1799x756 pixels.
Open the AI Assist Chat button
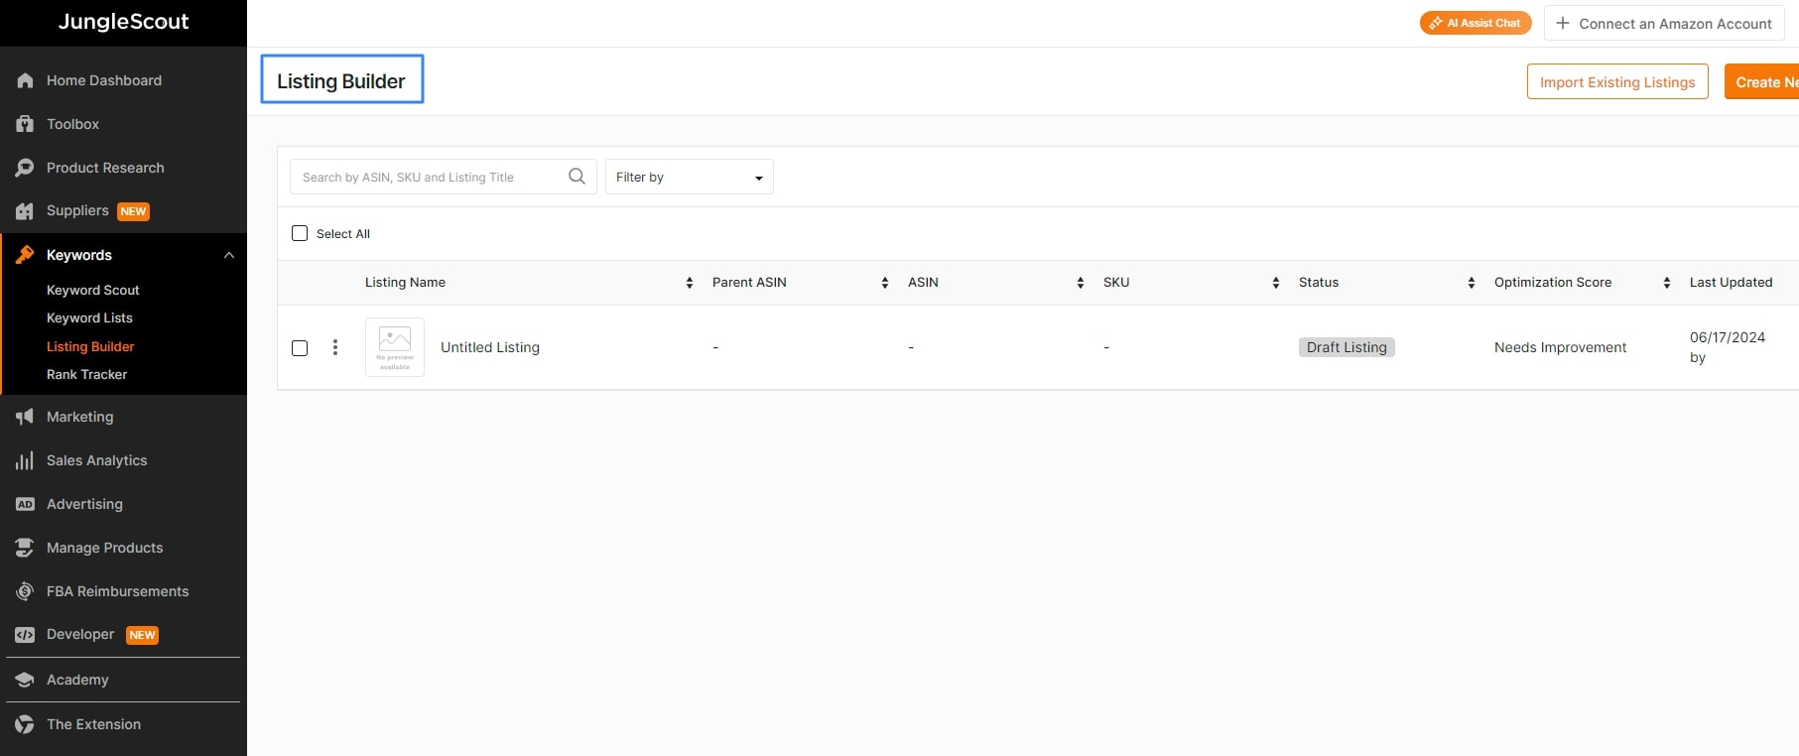[x=1476, y=23]
